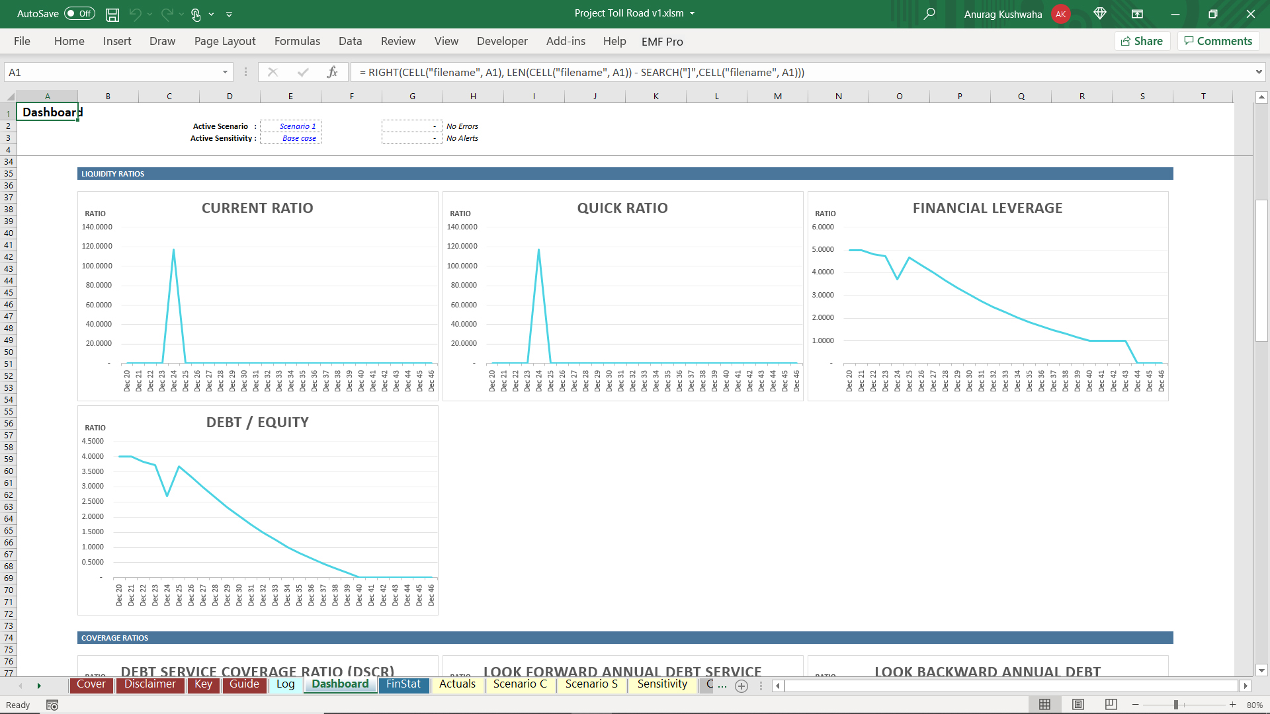Click the zoom slider handle

pos(1175,705)
